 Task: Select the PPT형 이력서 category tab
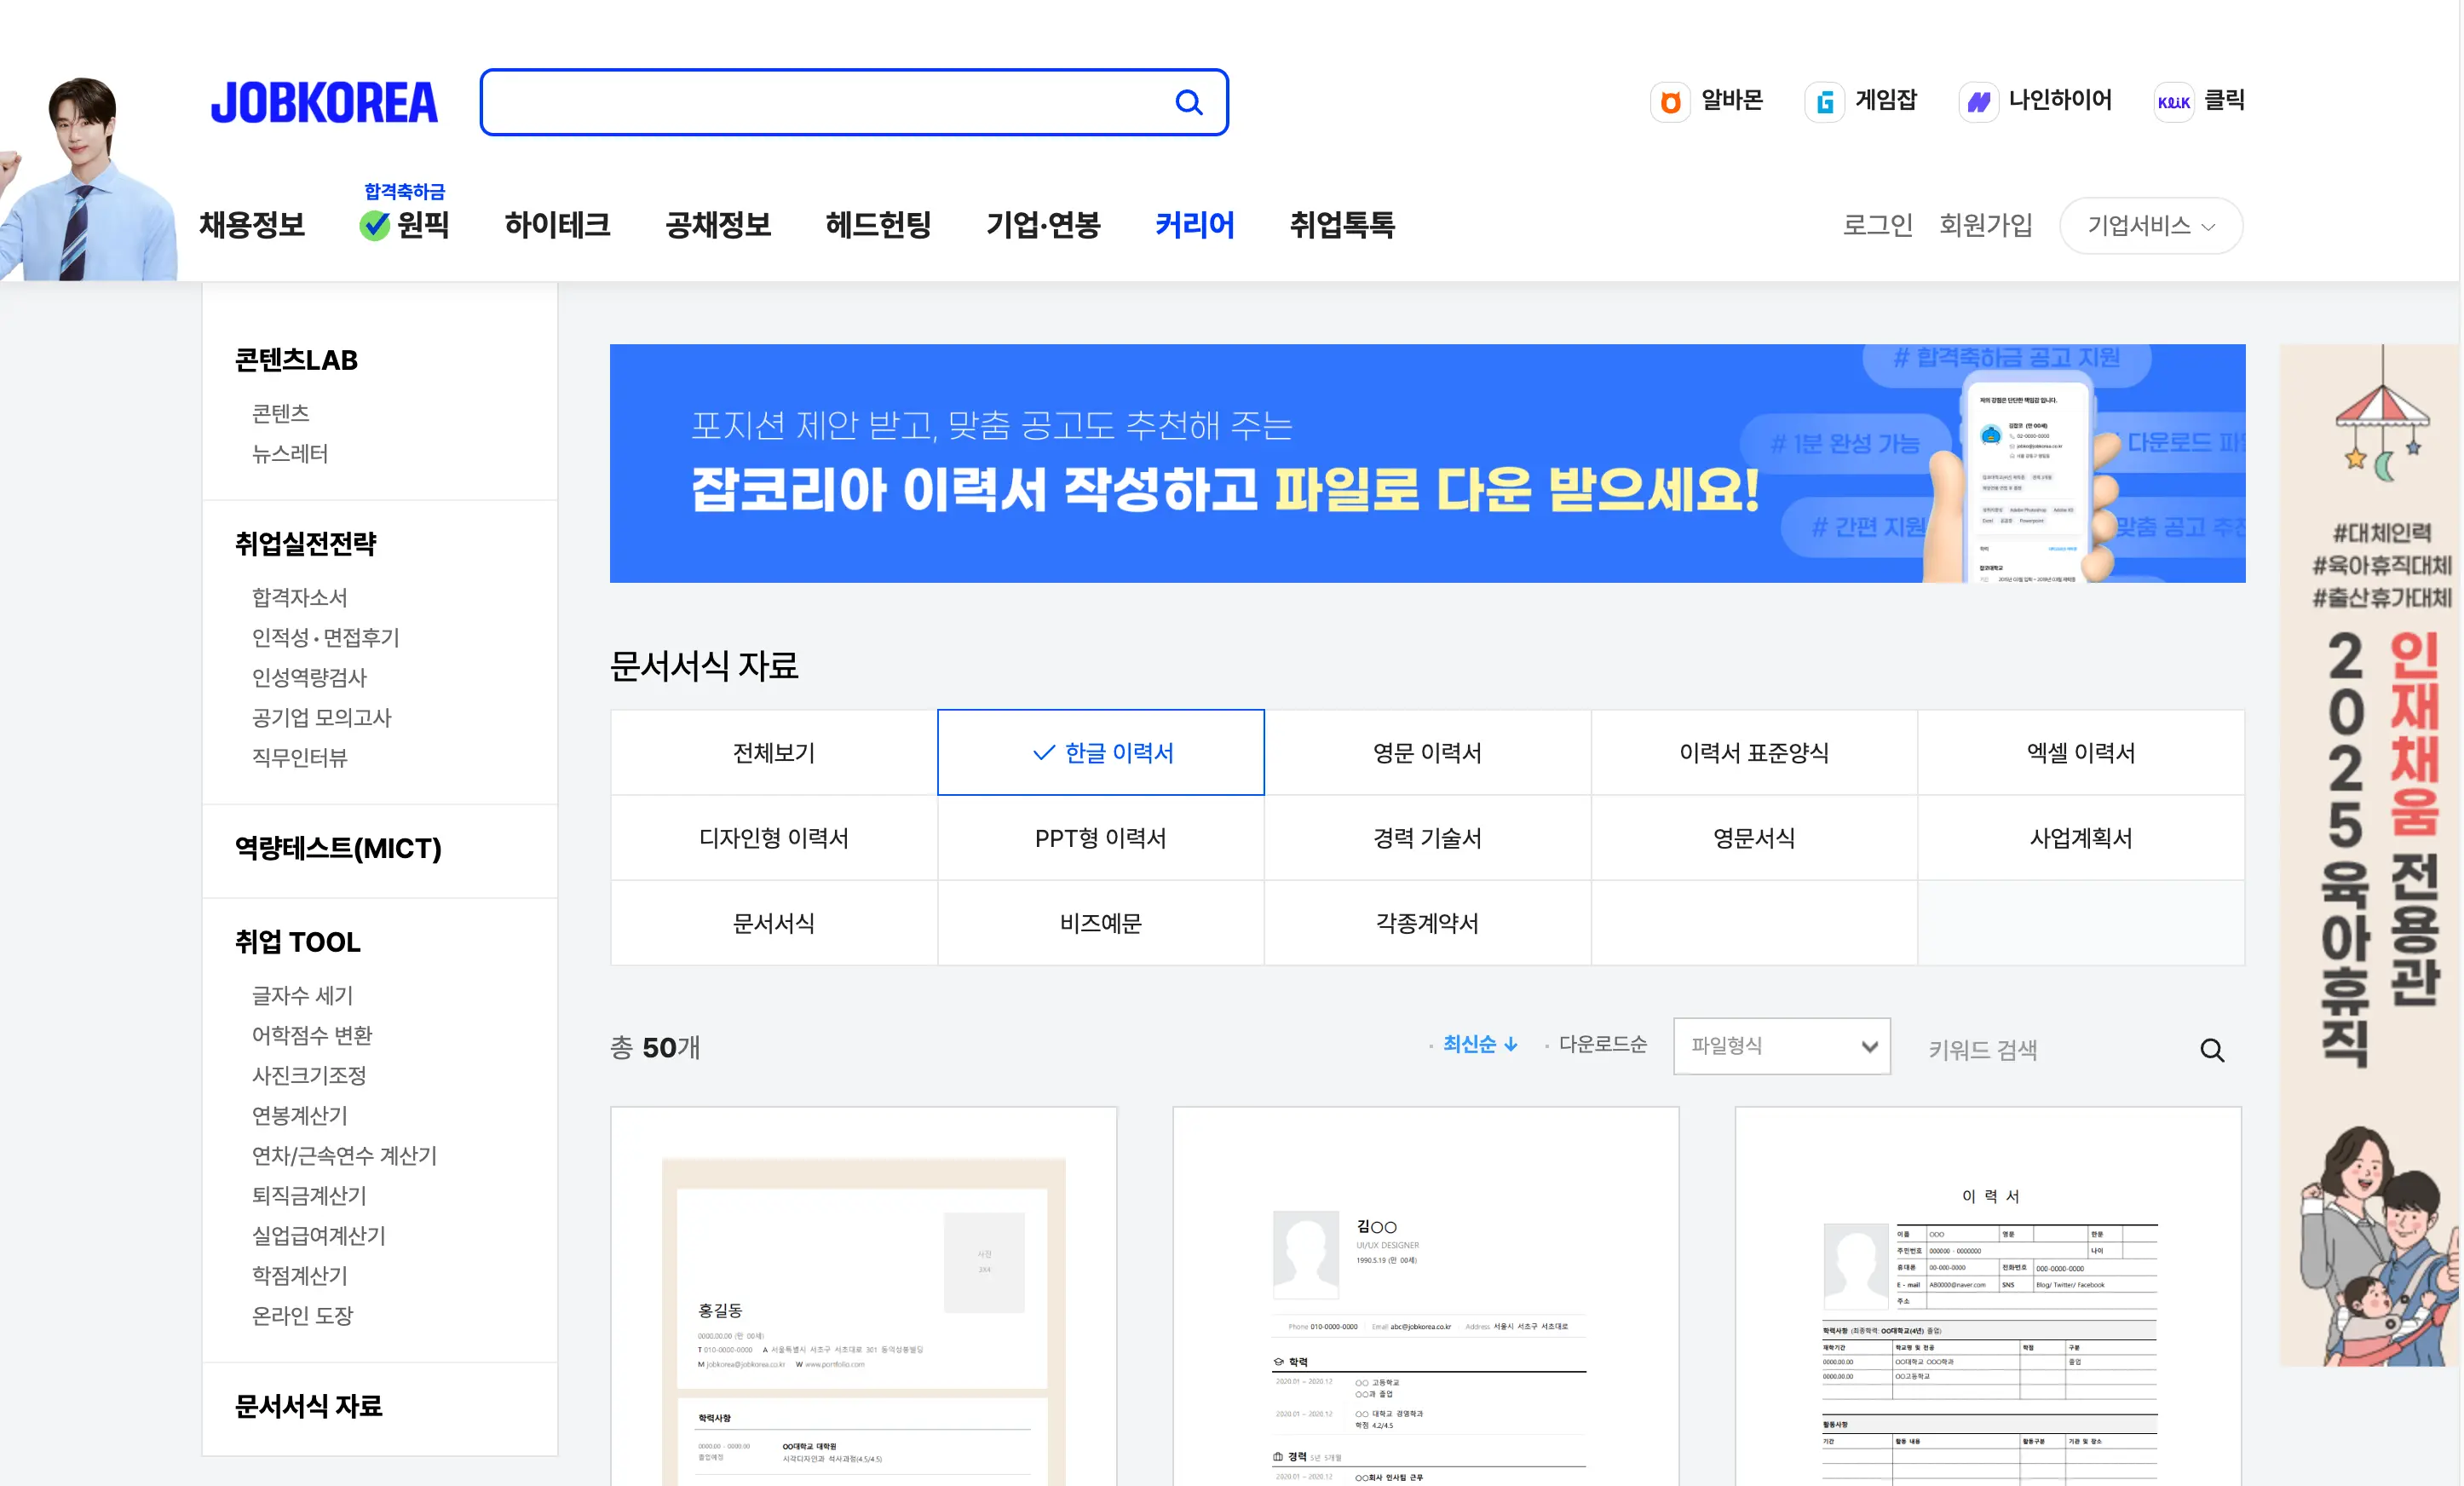point(1101,838)
